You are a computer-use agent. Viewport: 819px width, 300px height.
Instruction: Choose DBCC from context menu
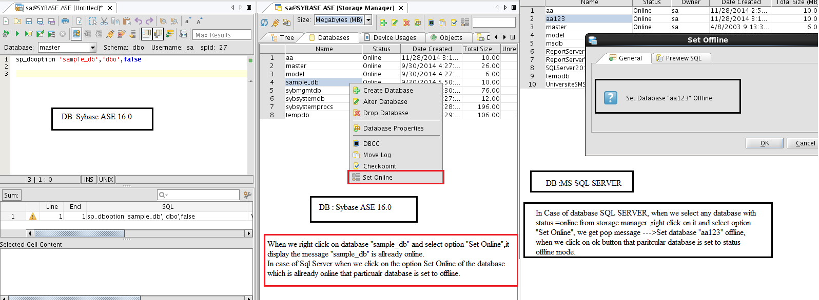click(396, 144)
